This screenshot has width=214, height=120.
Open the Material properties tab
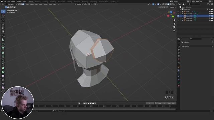click(179, 86)
